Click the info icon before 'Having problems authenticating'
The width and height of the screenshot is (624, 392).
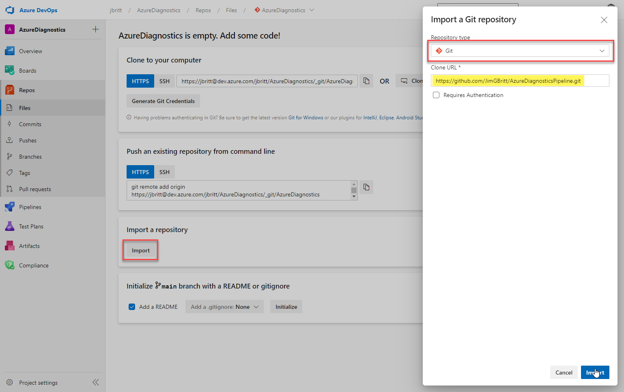[129, 117]
